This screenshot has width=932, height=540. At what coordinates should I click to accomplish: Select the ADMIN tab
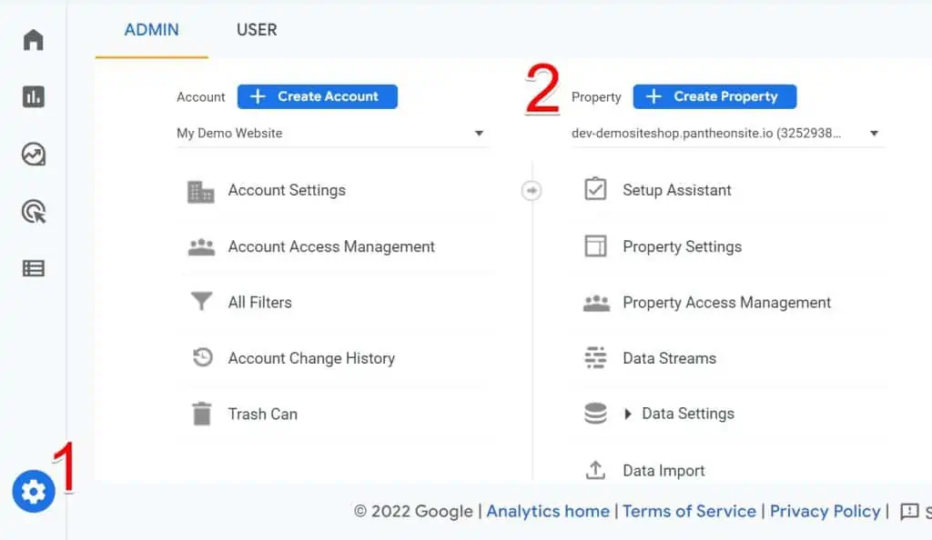[151, 29]
